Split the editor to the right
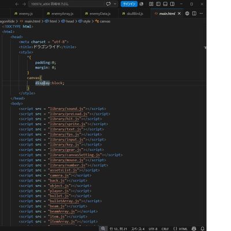The image size is (231, 231). point(194,13)
